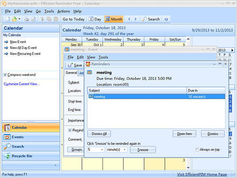
Task: Select Recycle Bin in the navigation pane
Action: click(31, 156)
